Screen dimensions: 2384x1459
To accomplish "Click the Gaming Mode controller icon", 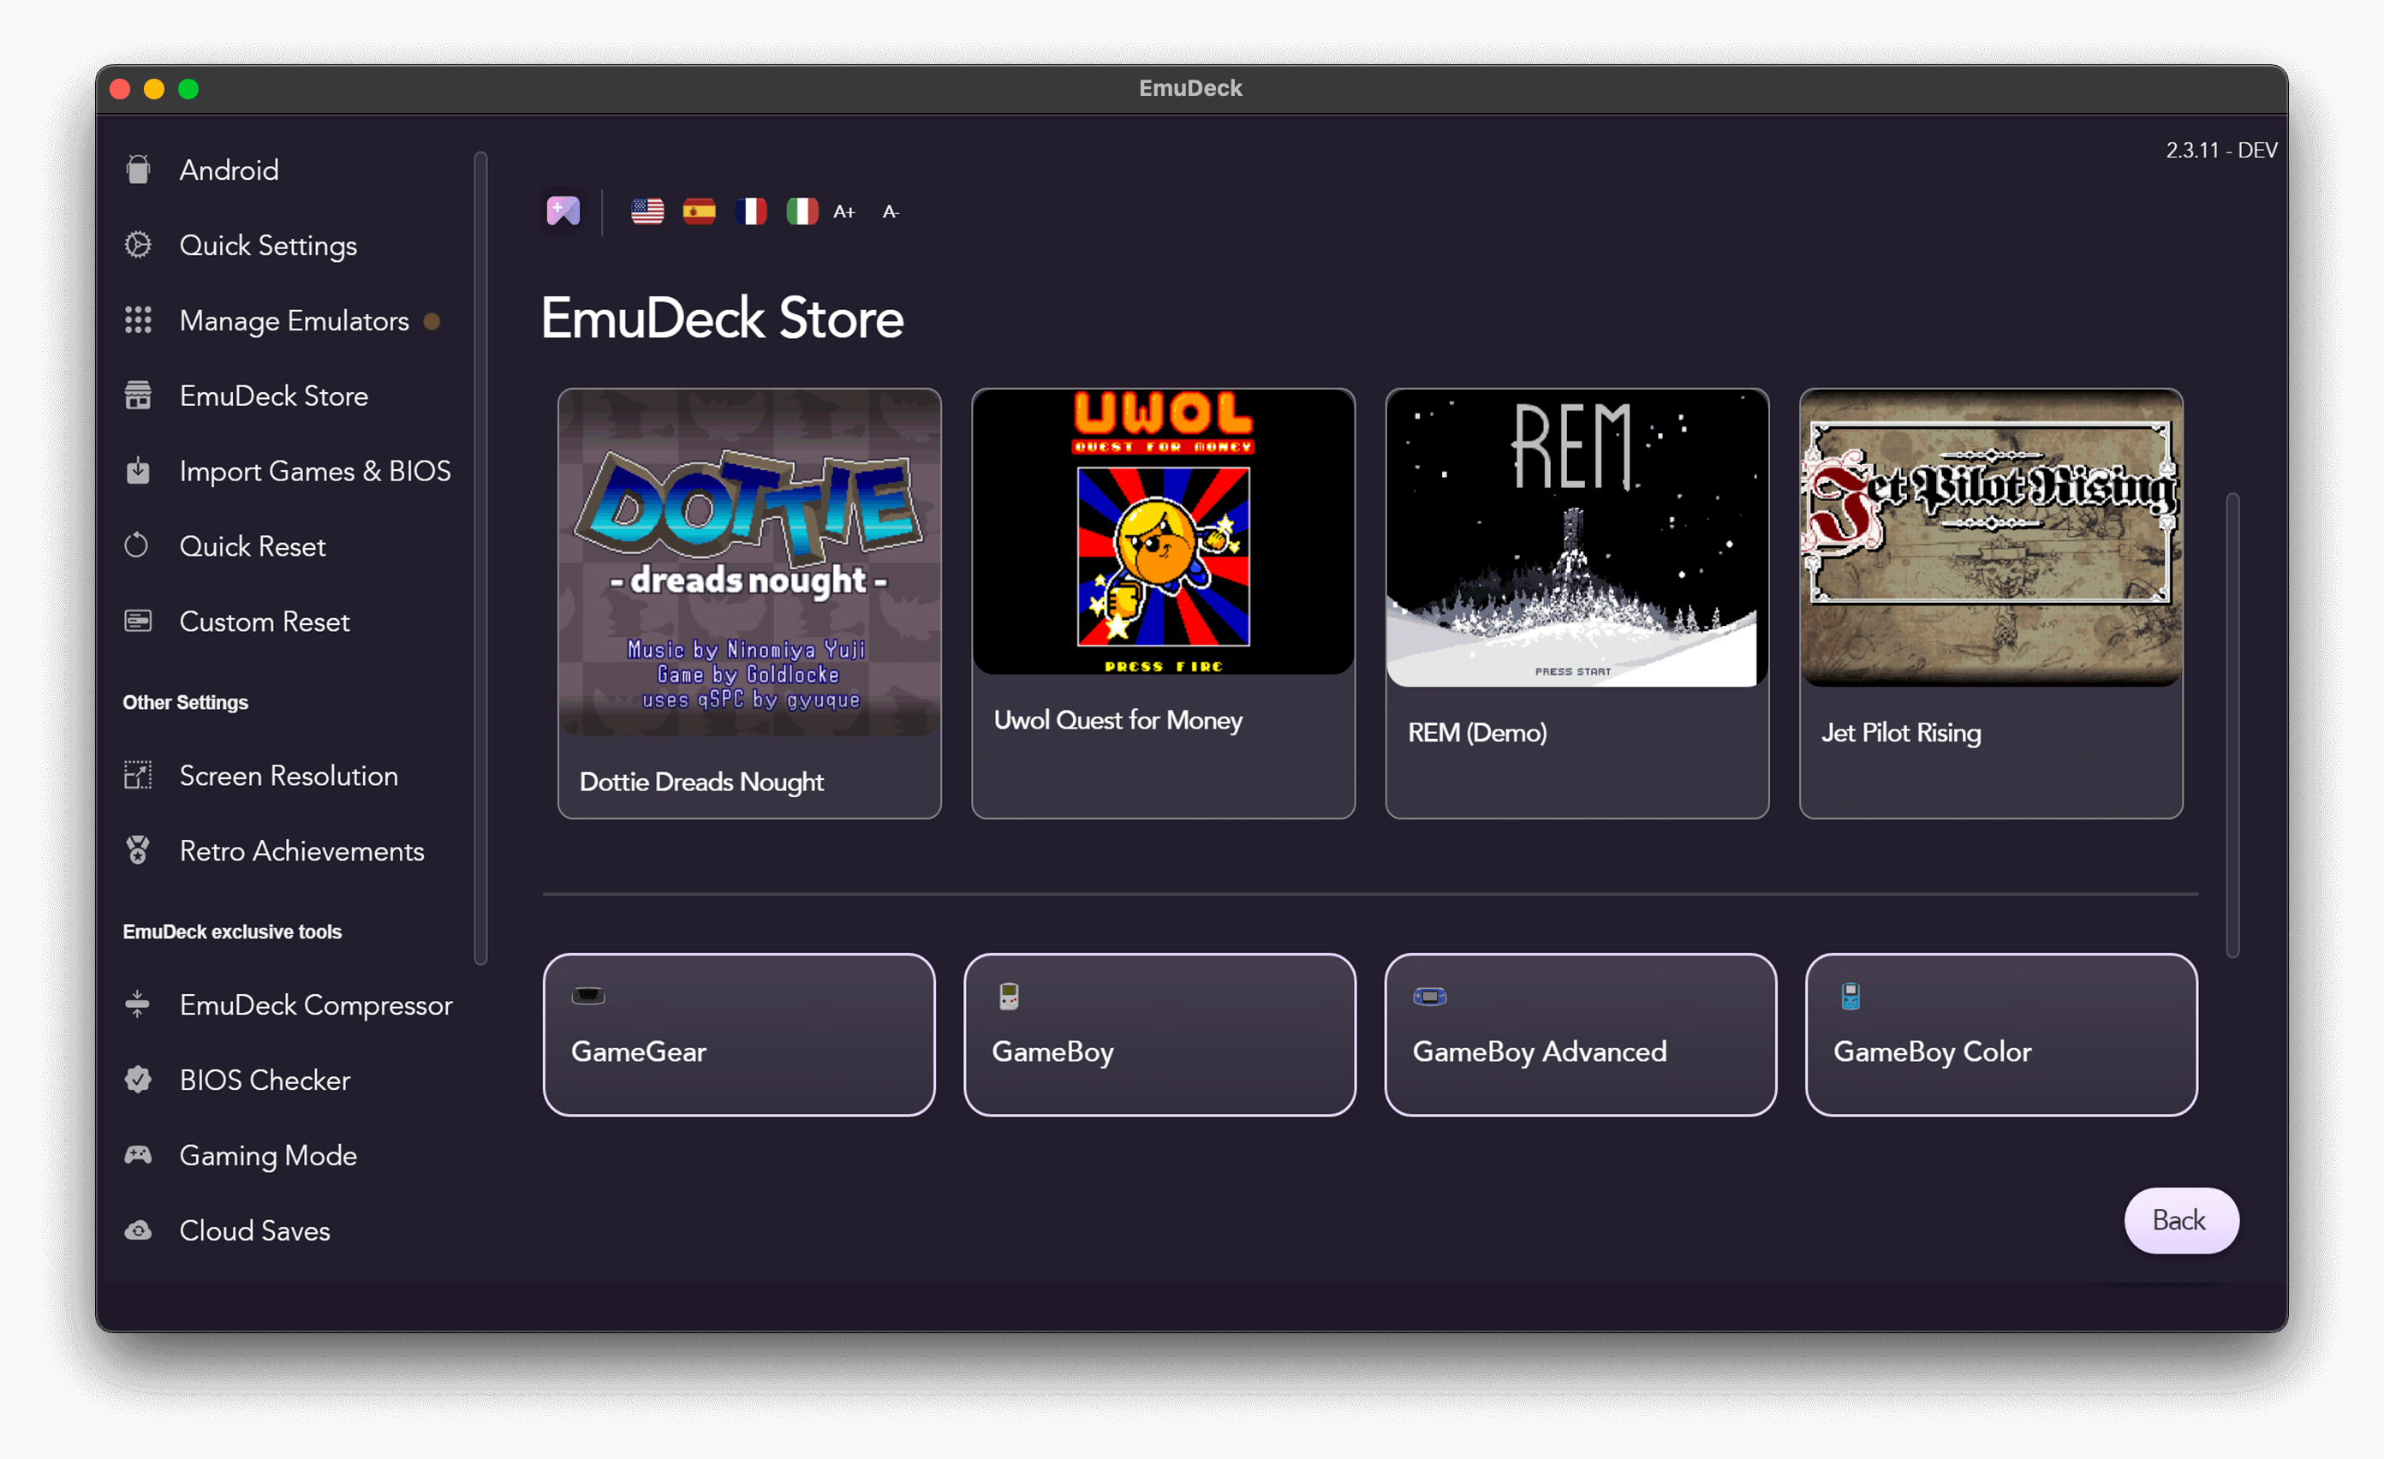I will (139, 1154).
